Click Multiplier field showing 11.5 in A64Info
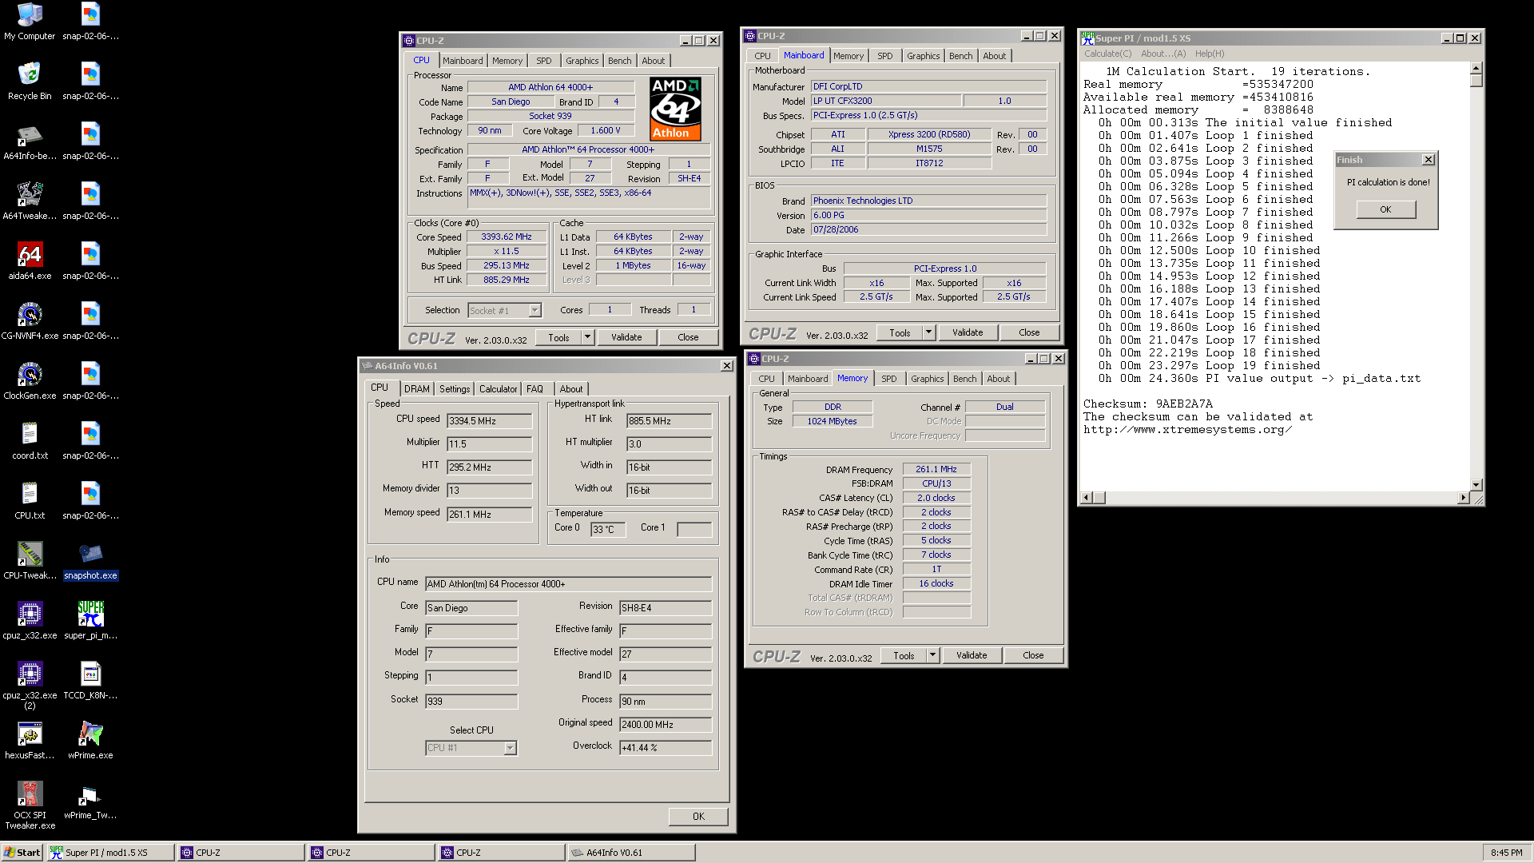The height and width of the screenshot is (863, 1534). click(x=490, y=443)
